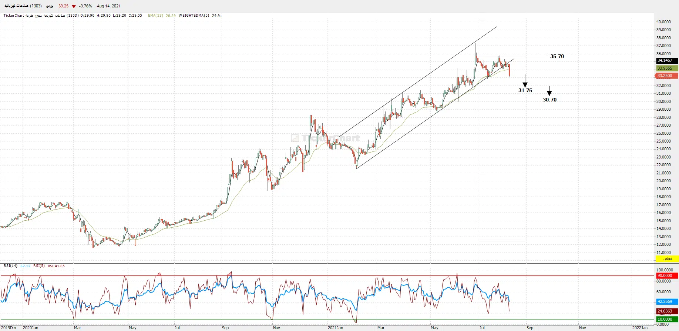Click the red 90.0000 overbought level marker

[666, 275]
